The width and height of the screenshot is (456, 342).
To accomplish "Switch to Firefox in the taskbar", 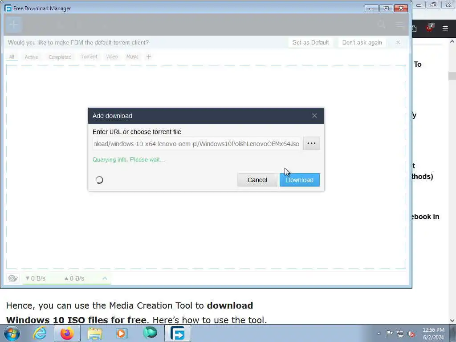I will [67, 333].
